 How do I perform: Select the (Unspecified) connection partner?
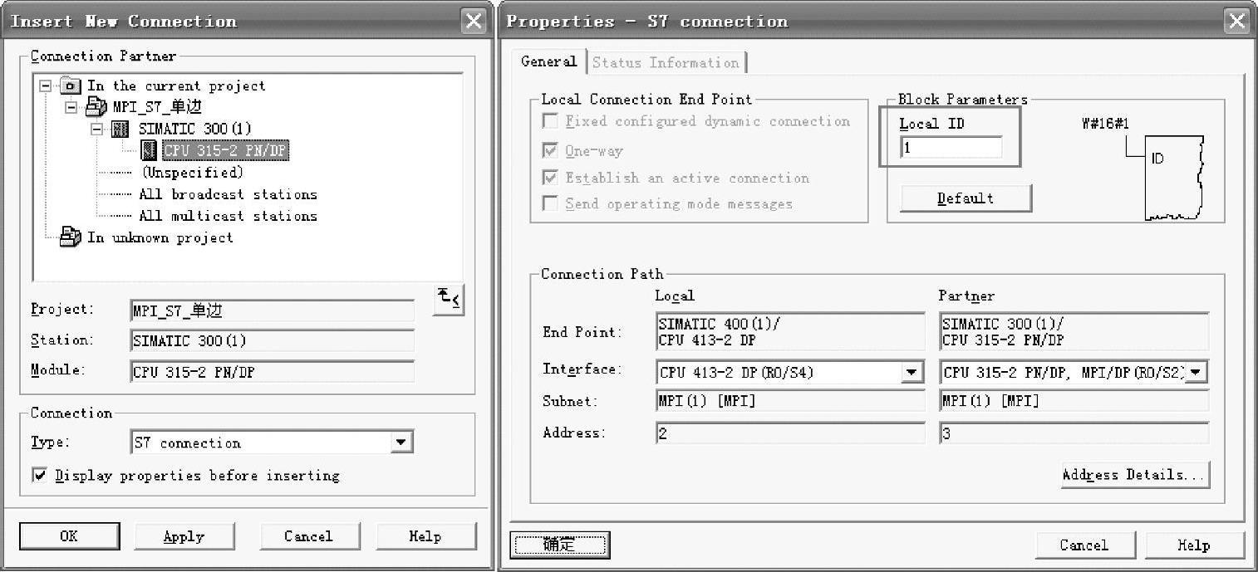(x=192, y=173)
